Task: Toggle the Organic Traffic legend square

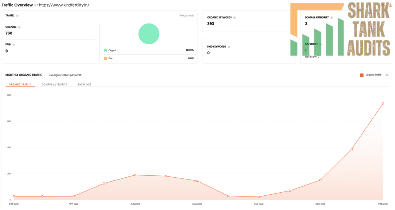Action: pos(362,75)
